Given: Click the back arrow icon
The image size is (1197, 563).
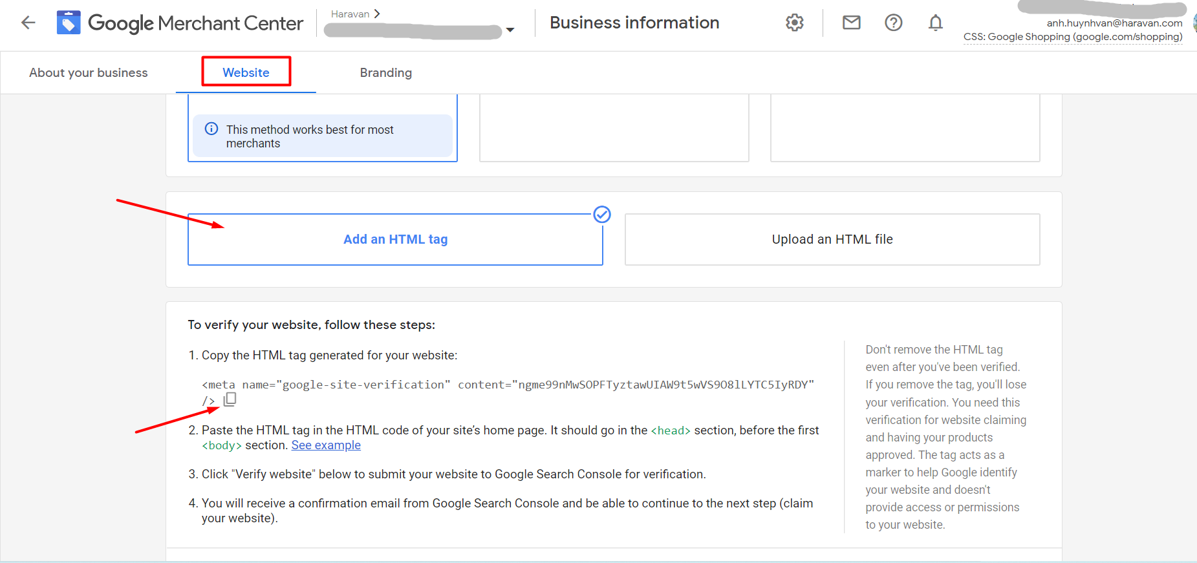Looking at the screenshot, I should pos(28,23).
